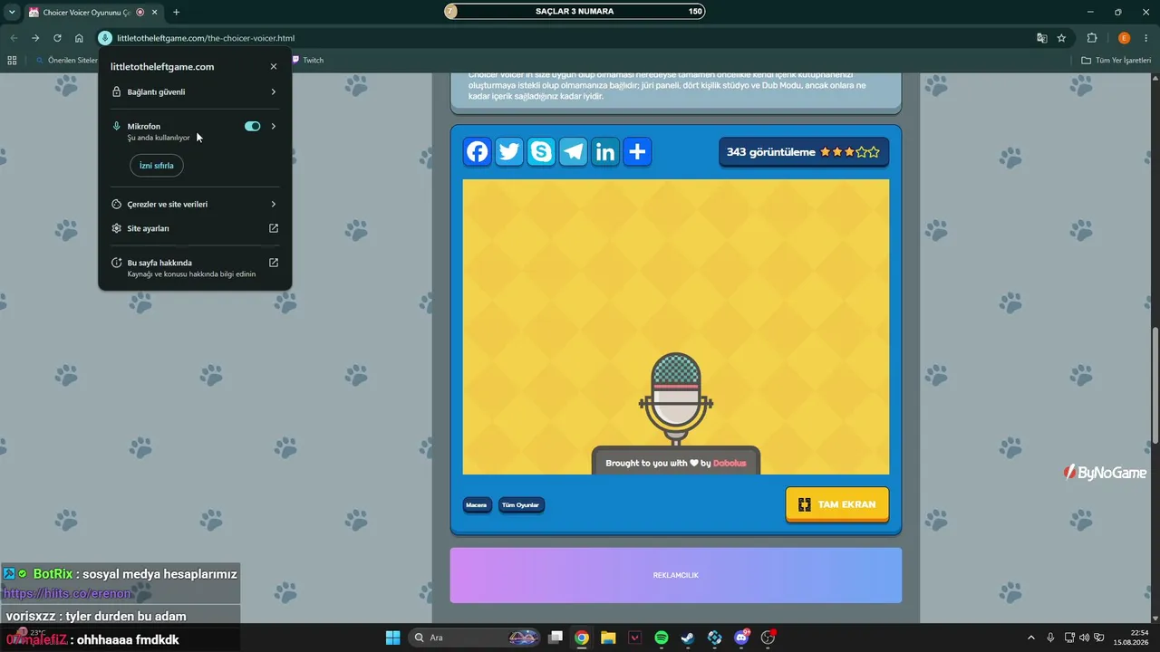Click the REKLAMCILIK advertisement banner
This screenshot has width=1160, height=652.
(x=676, y=575)
